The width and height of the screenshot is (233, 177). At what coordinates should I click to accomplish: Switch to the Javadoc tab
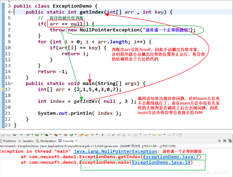point(26,141)
